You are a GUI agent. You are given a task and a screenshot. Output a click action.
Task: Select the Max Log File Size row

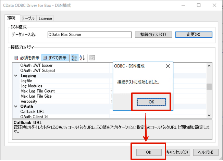coord(36,96)
